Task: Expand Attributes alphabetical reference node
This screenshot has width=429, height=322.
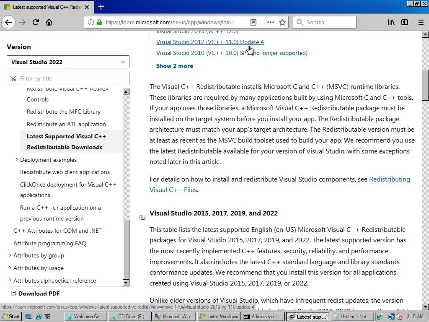Action: point(10,280)
